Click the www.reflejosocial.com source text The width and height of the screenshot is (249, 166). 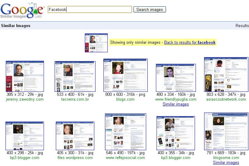click(125, 158)
